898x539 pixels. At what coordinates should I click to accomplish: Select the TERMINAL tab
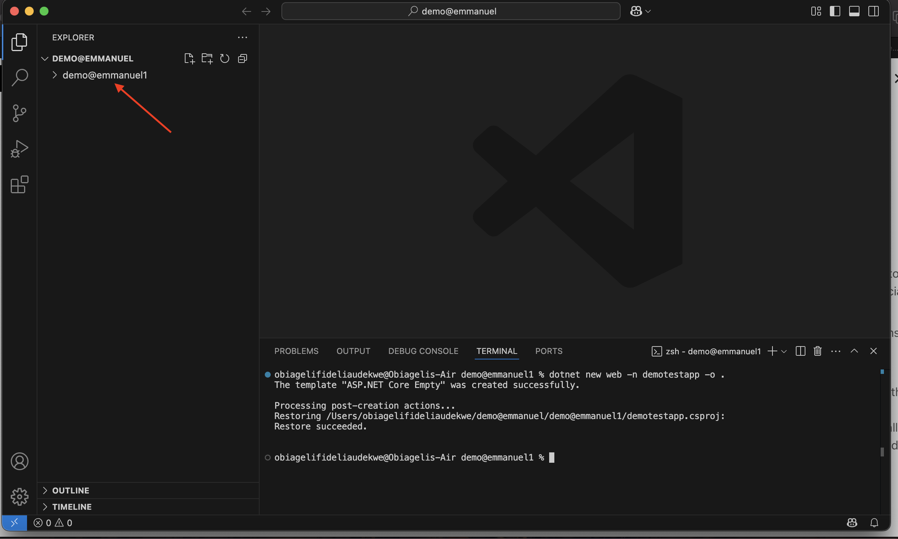pyautogui.click(x=497, y=351)
